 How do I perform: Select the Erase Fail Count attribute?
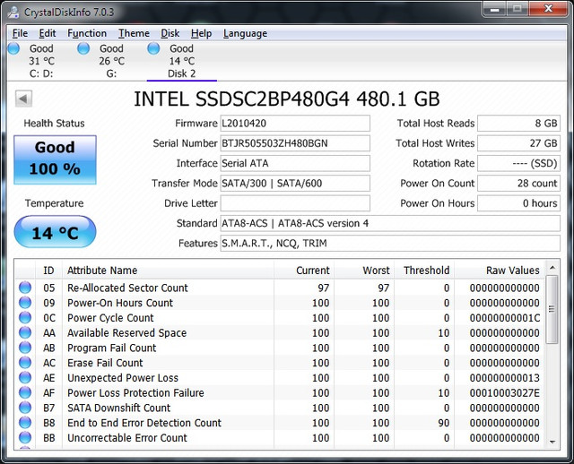click(280, 363)
